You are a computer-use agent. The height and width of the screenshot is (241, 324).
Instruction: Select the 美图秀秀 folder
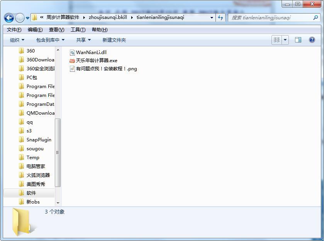click(36, 184)
